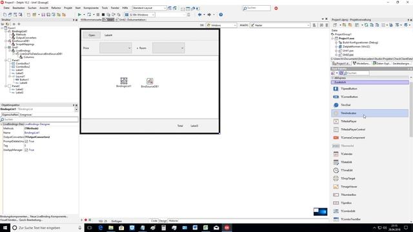Choose the TArcDial component icon
413x232 pixels.
336,105
